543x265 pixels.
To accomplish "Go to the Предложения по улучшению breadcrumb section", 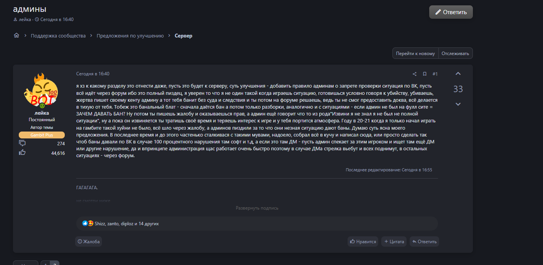I will click(130, 36).
